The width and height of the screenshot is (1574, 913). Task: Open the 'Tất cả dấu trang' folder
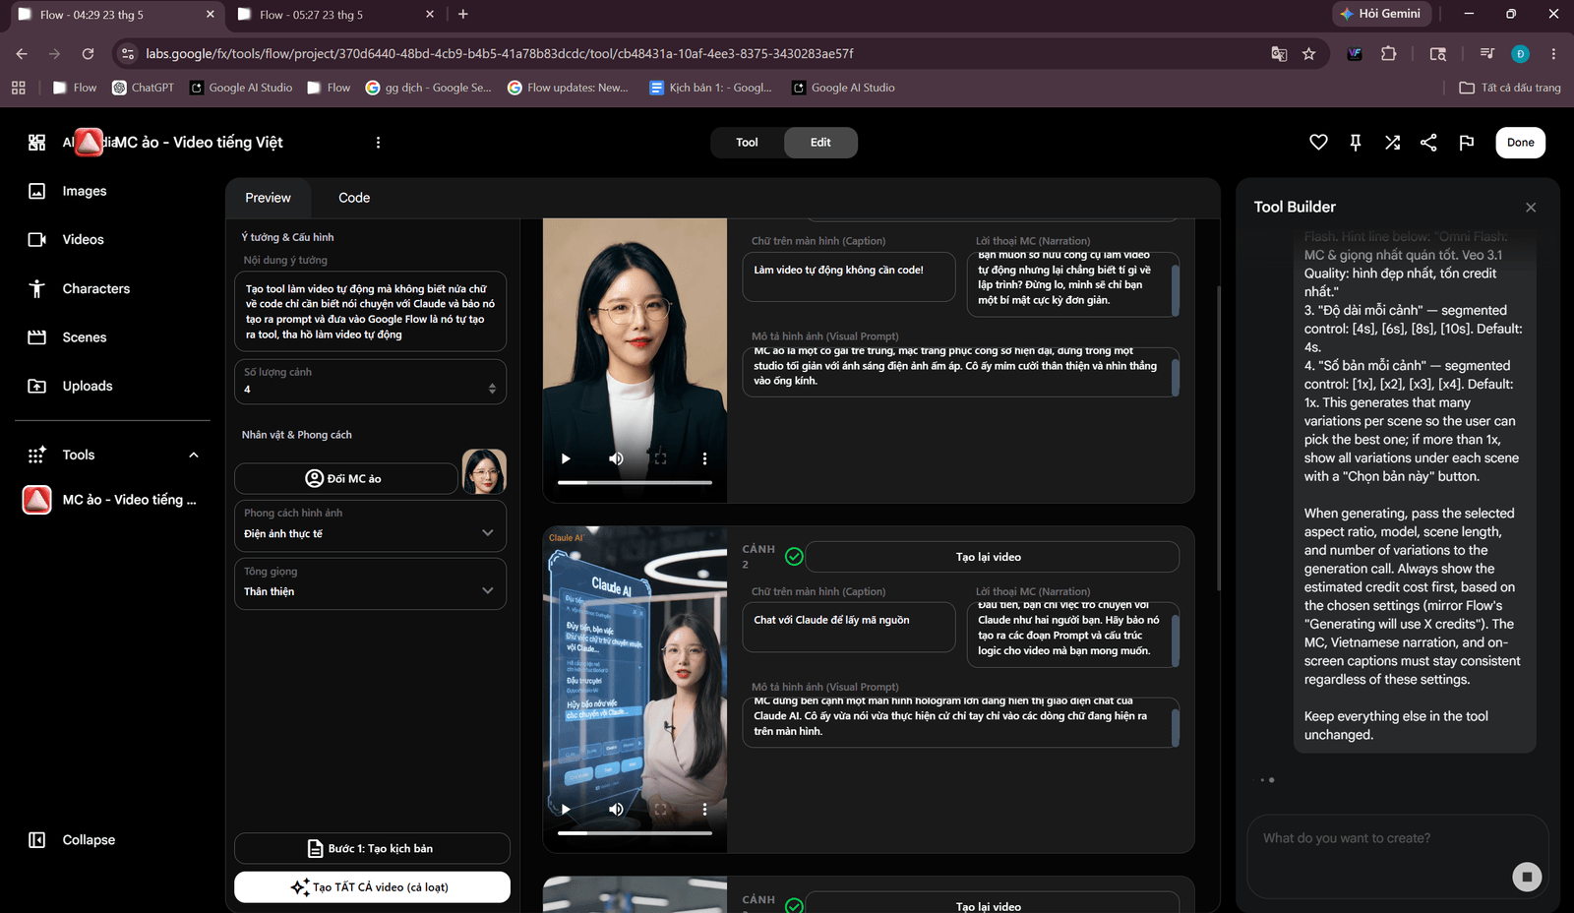coord(1510,88)
